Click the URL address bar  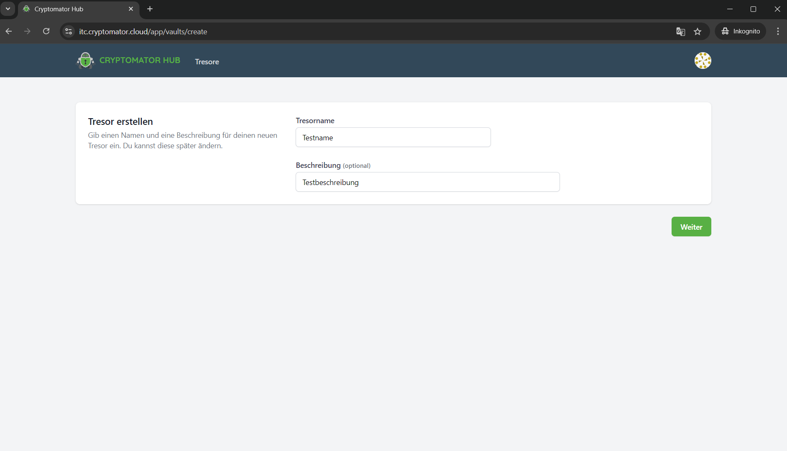point(335,32)
